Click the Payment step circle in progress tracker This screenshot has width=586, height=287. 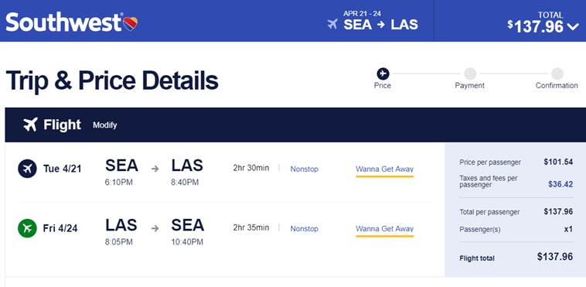470,73
